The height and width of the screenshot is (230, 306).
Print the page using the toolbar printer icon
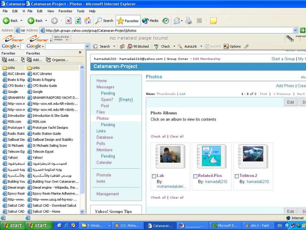coord(189,21)
